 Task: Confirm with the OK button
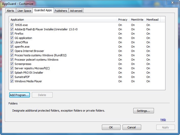[111, 127]
